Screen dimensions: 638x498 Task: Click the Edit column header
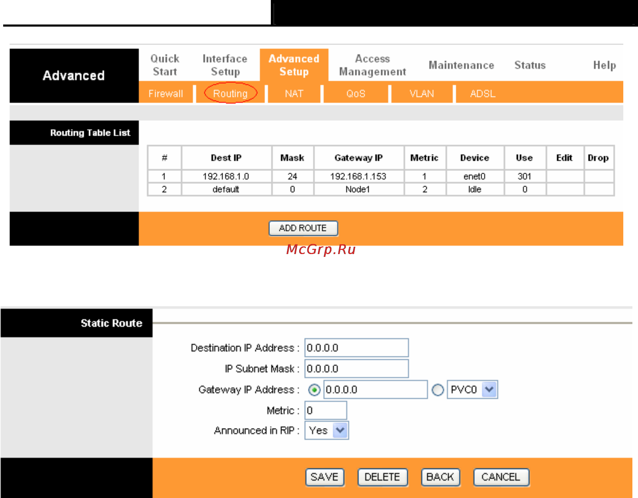[x=564, y=158]
